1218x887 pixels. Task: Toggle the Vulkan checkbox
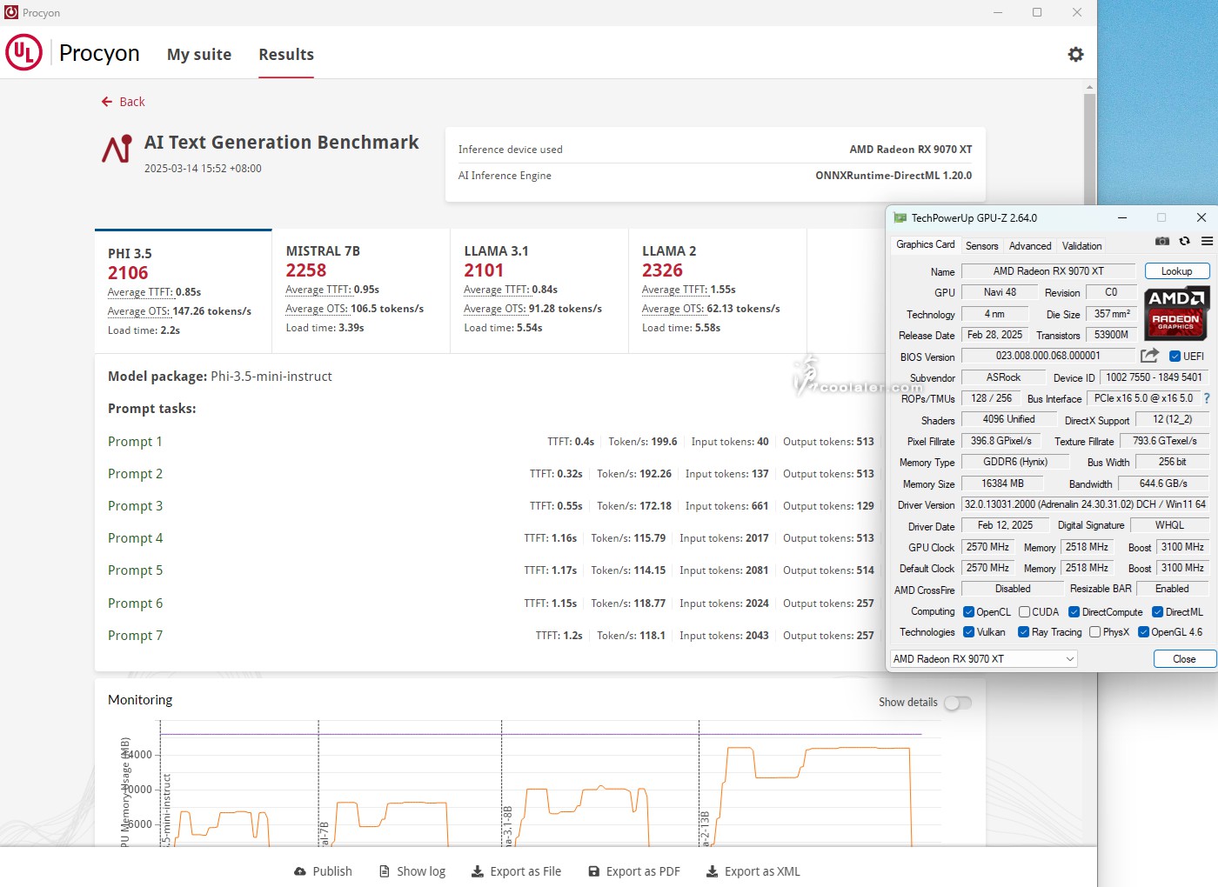click(968, 632)
